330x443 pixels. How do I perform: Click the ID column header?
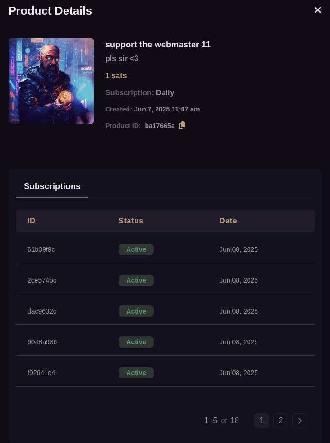pos(31,221)
